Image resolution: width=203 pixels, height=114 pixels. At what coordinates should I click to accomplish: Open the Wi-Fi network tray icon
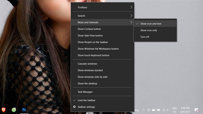pyautogui.click(x=163, y=110)
